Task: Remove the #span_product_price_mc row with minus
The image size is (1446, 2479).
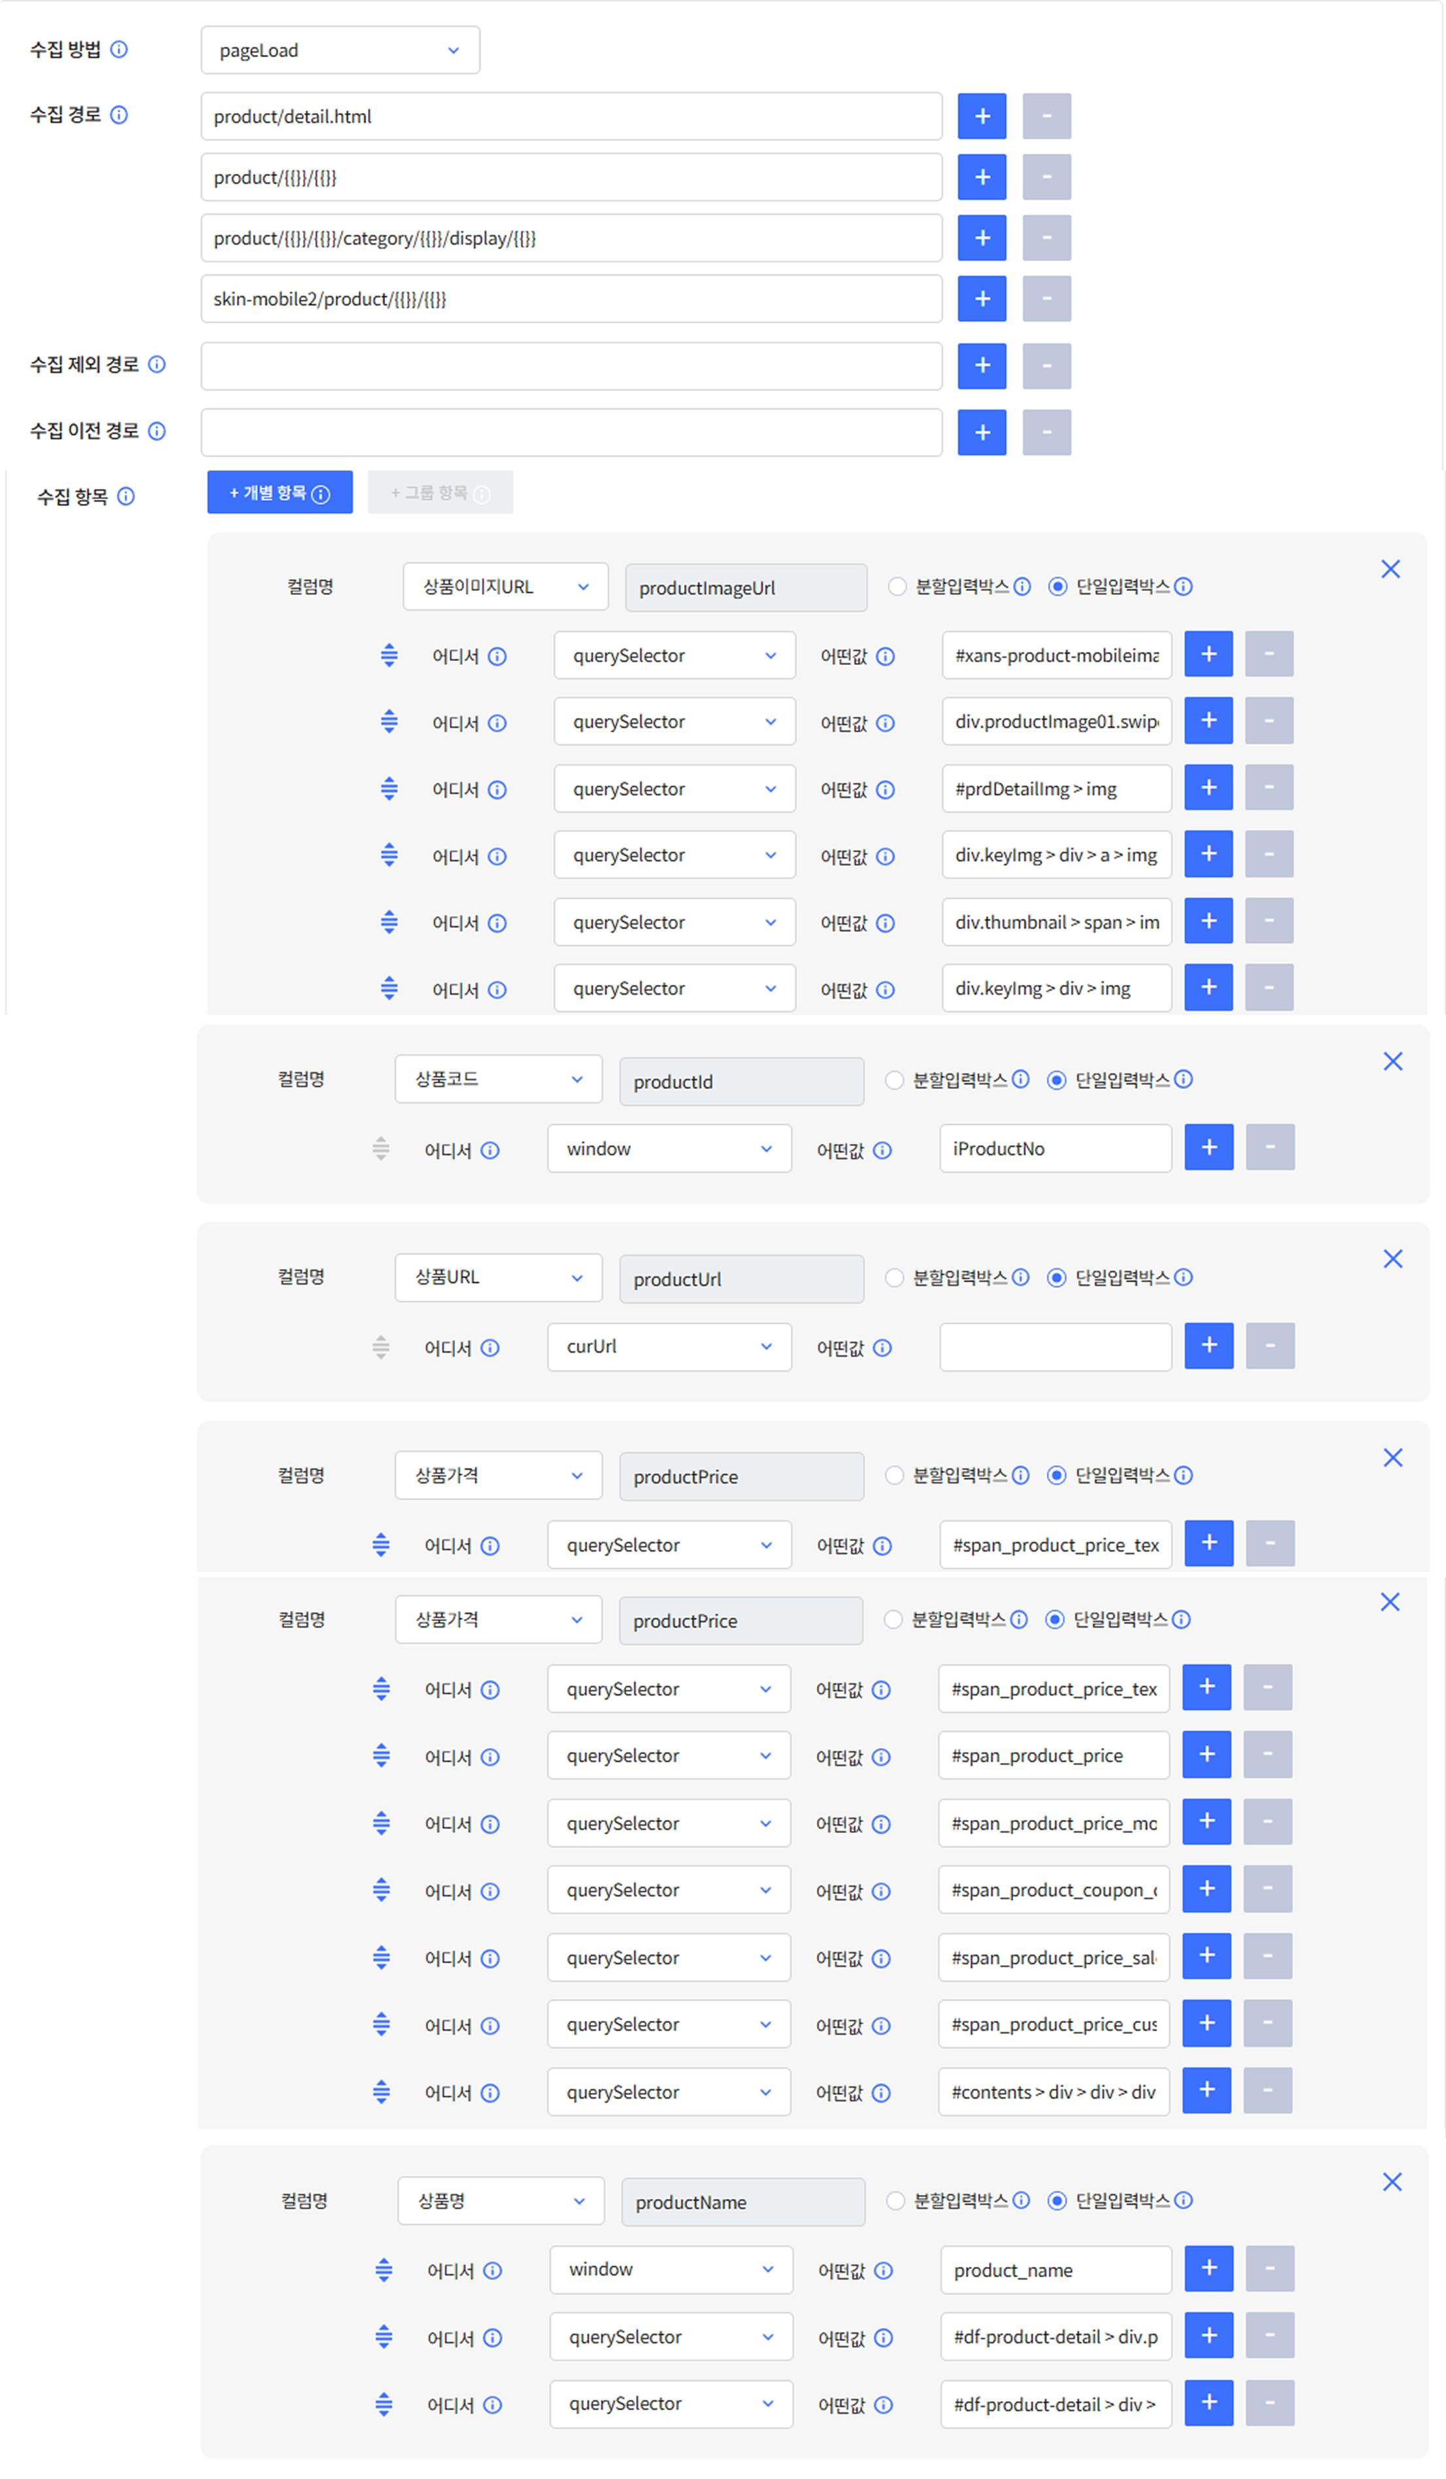Action: click(1268, 1822)
